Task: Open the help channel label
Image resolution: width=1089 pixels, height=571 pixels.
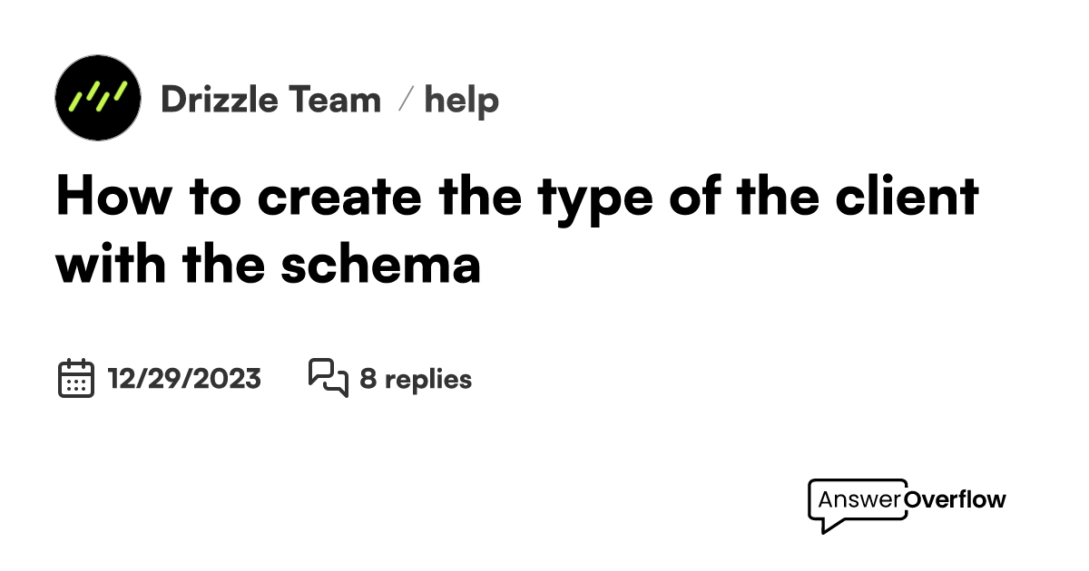Action: click(x=462, y=99)
